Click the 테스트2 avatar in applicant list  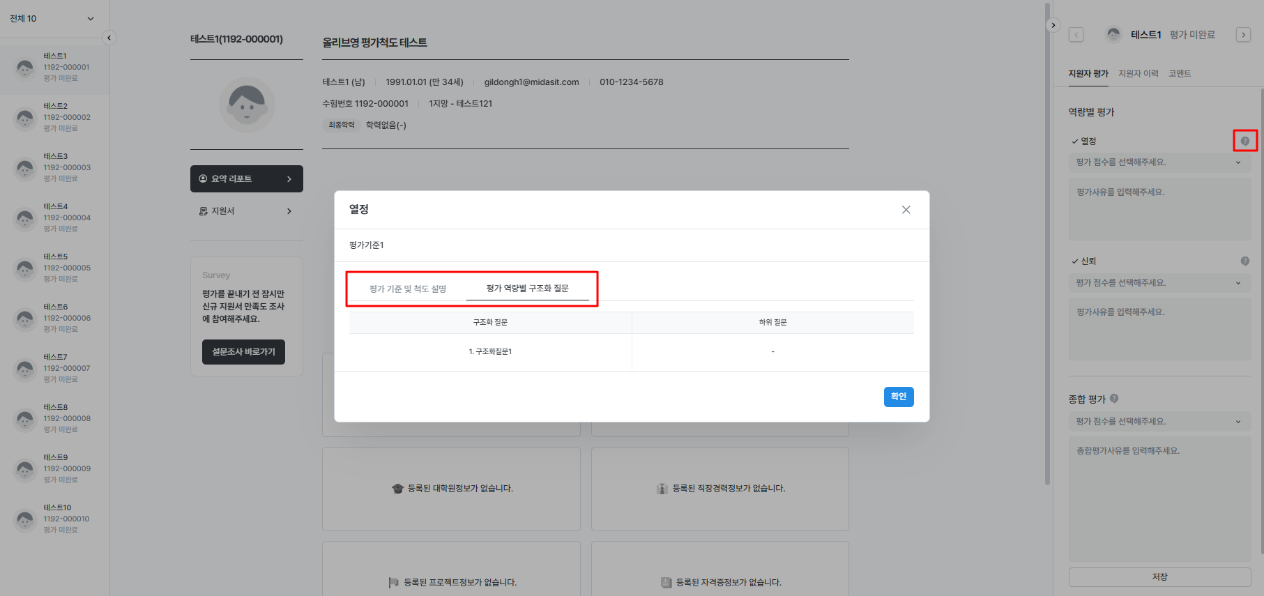[x=25, y=118]
